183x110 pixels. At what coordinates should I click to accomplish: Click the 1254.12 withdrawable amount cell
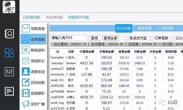coord(106,97)
